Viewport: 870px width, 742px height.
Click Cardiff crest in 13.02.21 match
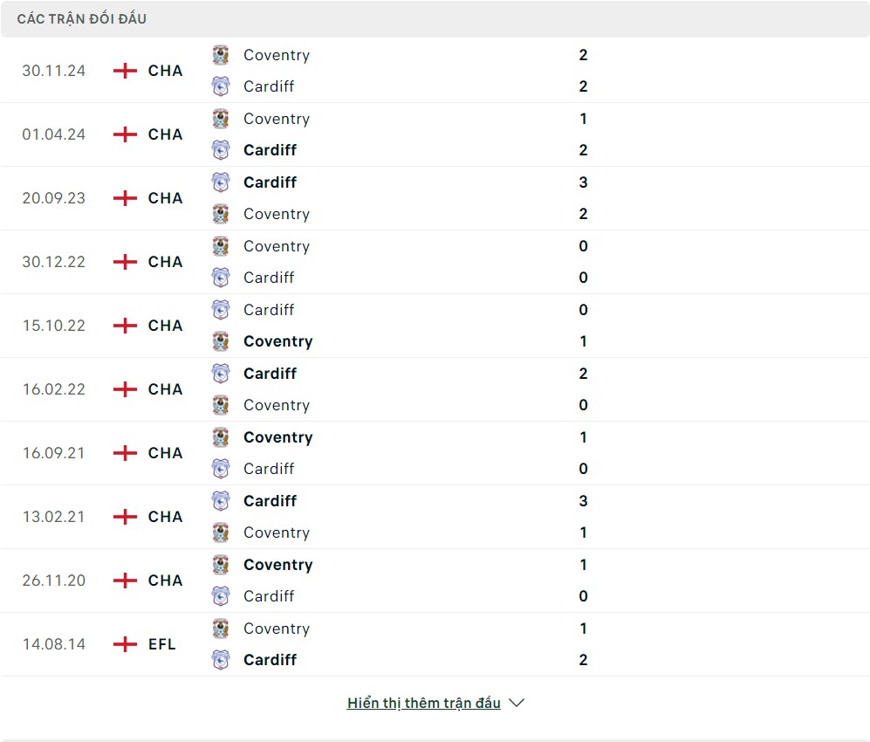[x=221, y=501]
